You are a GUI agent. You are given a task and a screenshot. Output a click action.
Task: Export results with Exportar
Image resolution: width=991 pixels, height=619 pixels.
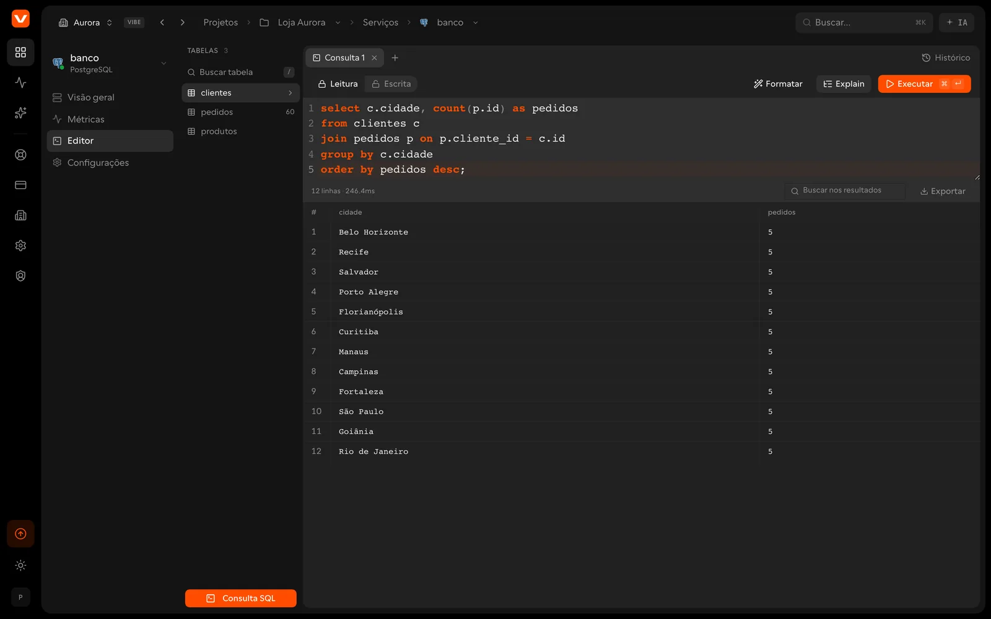click(x=943, y=191)
